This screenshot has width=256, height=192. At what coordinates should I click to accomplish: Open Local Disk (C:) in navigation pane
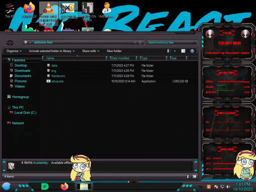pyautogui.click(x=25, y=112)
